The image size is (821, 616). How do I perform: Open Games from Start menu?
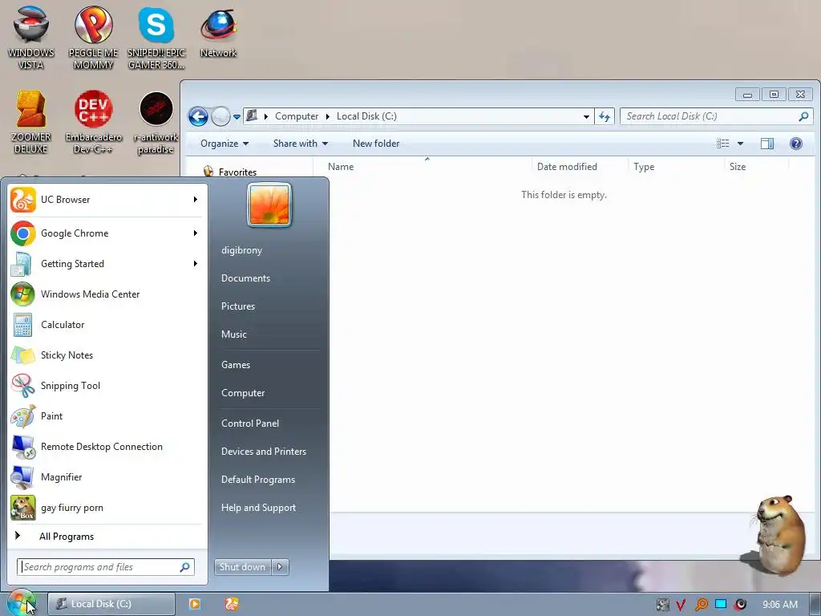[236, 365]
